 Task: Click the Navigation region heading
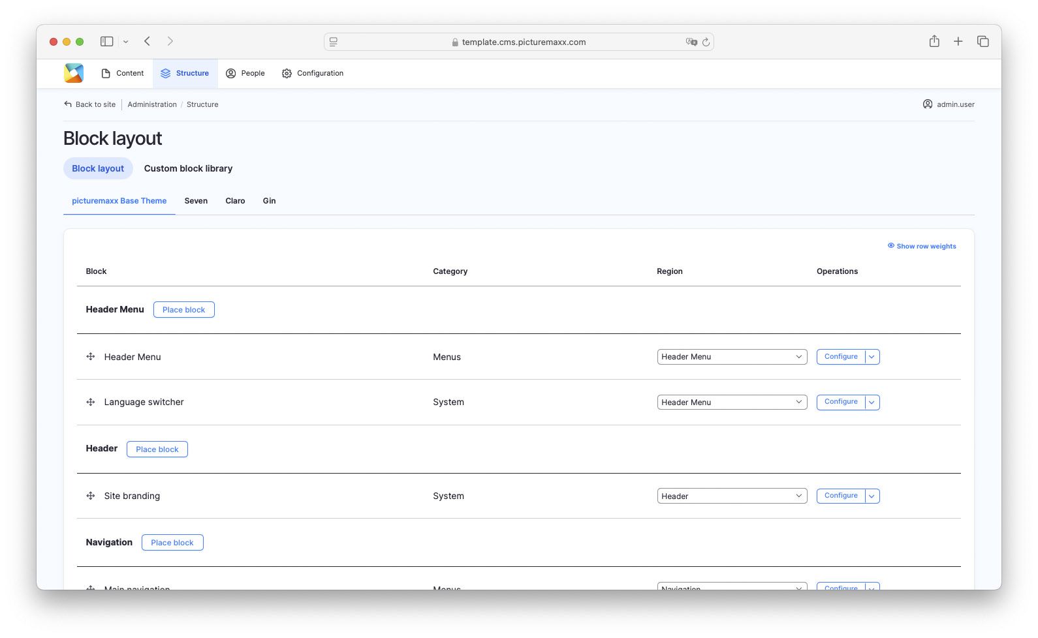[109, 542]
